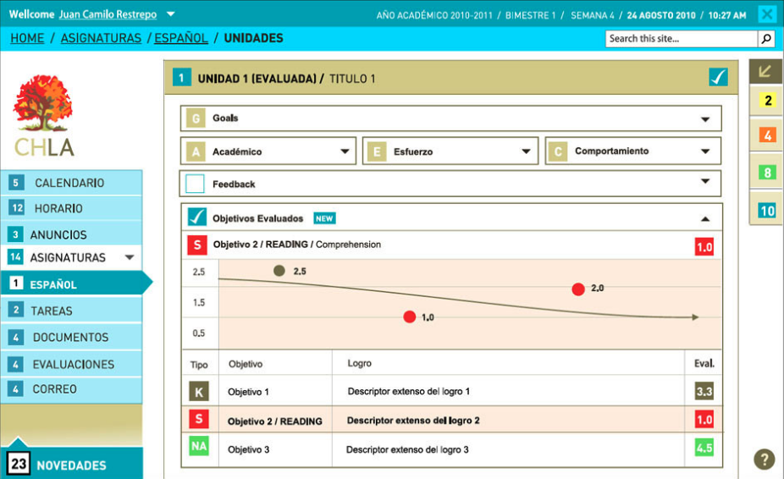Select unit 4 orange badge in right panel
The height and width of the screenshot is (479, 784).
tap(767, 135)
